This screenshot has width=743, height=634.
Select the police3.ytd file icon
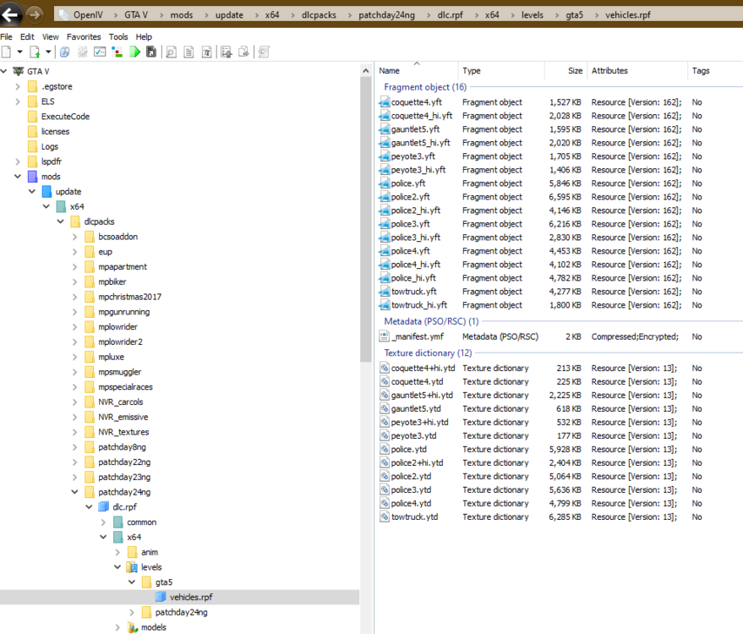click(385, 490)
